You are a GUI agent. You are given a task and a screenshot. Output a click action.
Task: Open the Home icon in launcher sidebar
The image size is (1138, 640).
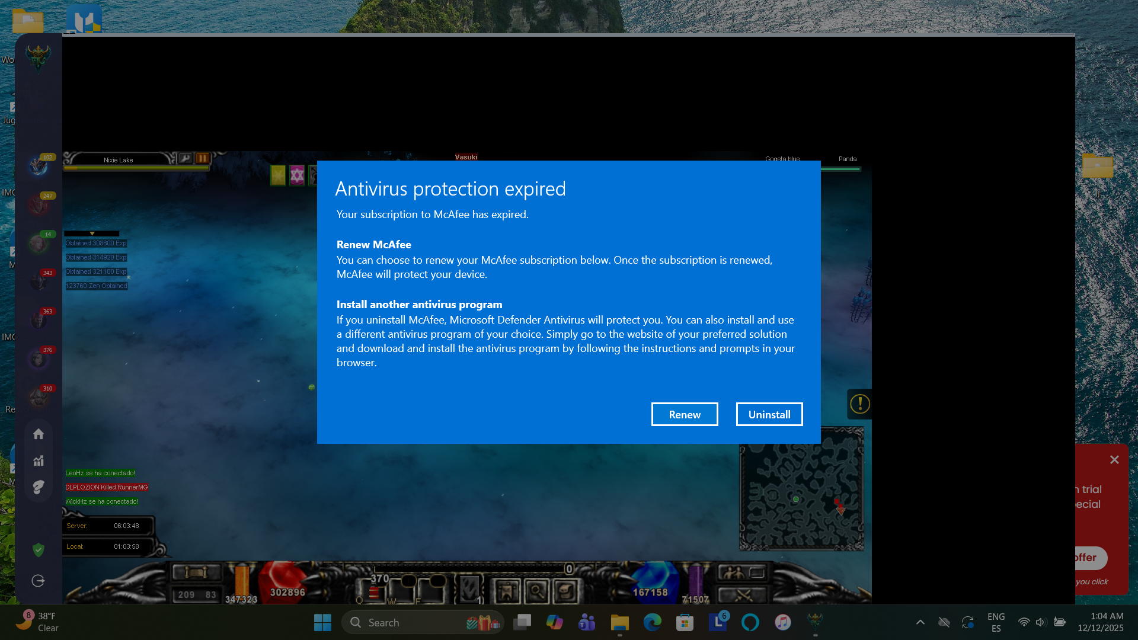39,434
